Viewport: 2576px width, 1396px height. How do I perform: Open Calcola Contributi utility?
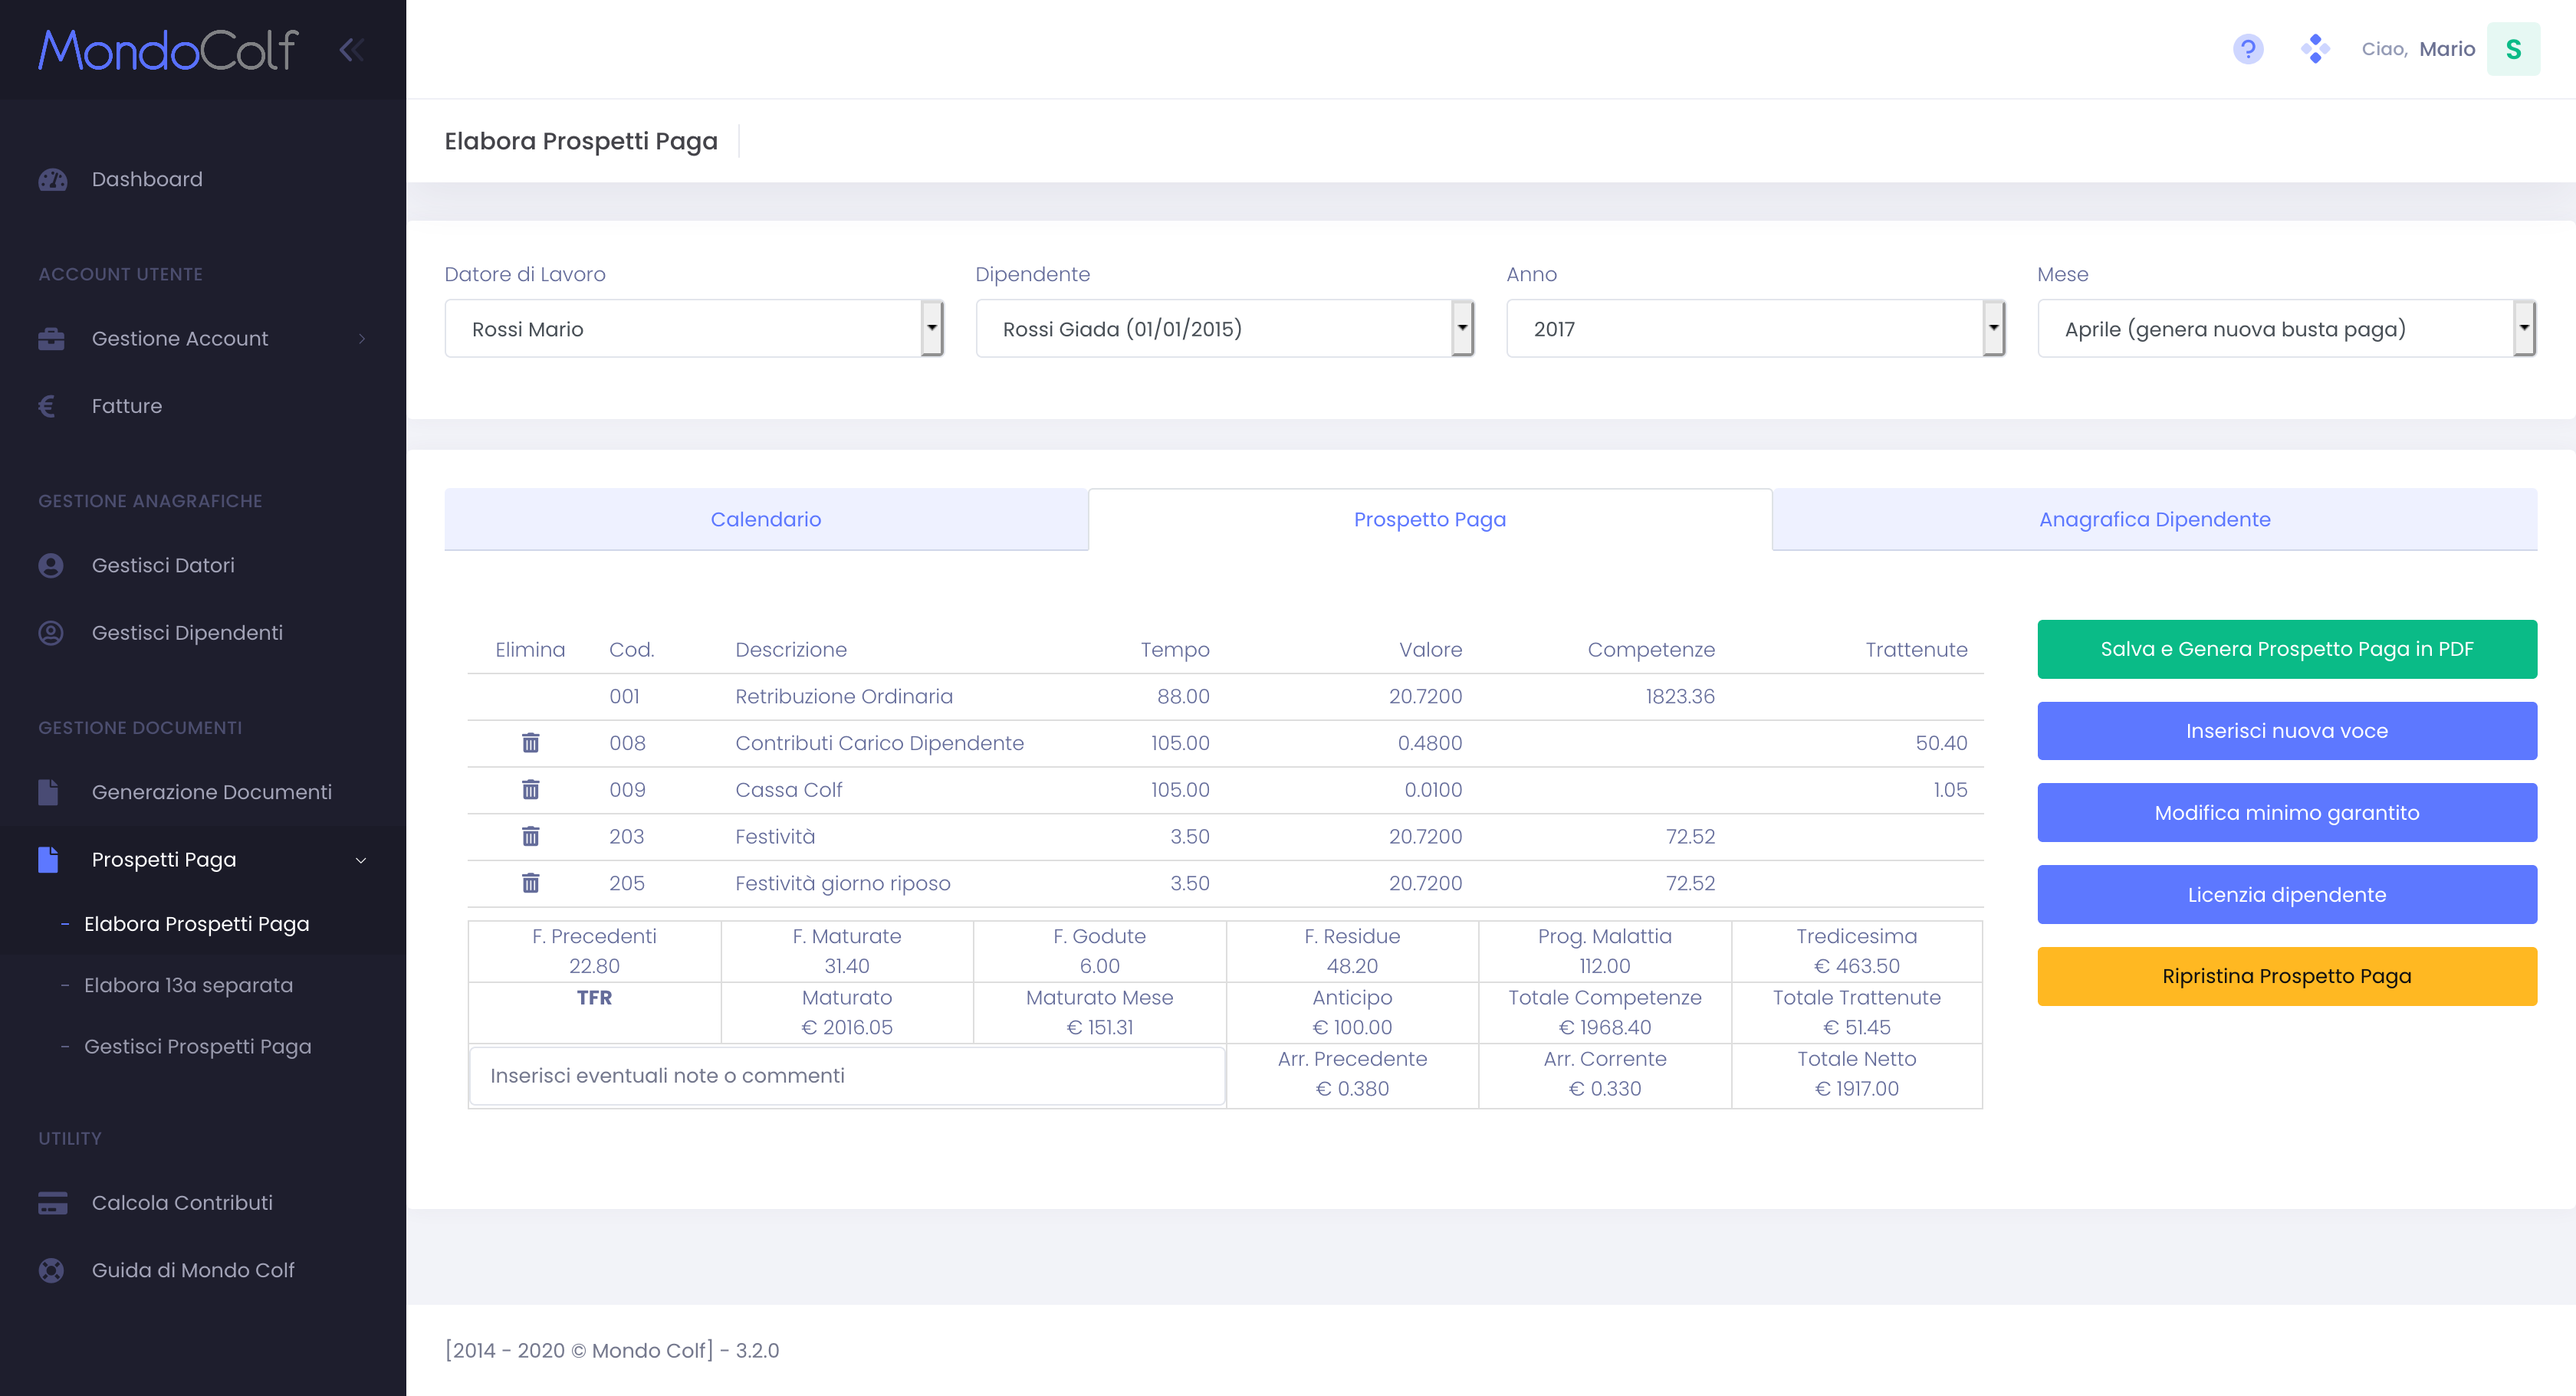click(182, 1203)
